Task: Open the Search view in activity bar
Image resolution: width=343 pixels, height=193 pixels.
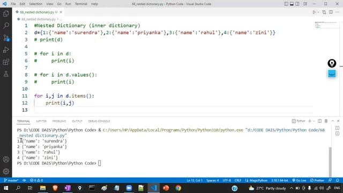Action: click(6, 26)
